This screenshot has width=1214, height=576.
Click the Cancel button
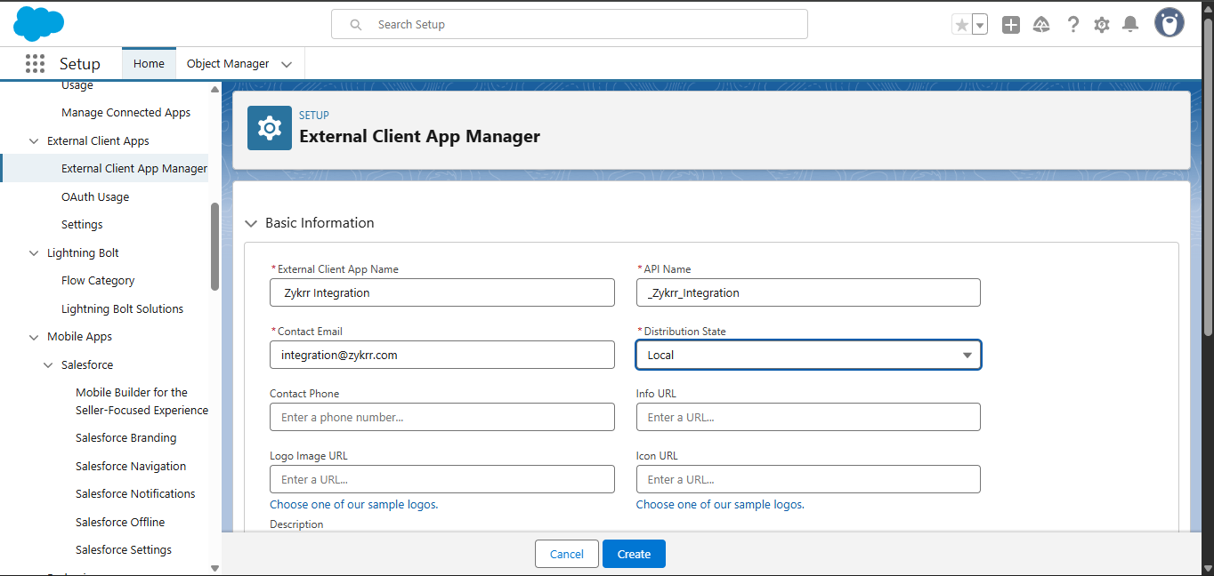tap(567, 554)
